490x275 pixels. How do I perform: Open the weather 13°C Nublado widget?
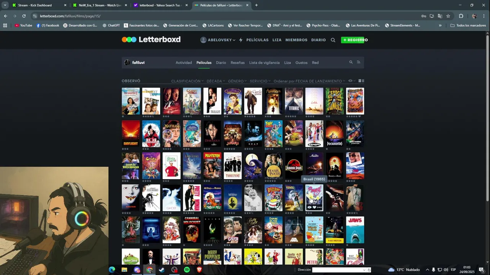click(x=404, y=270)
